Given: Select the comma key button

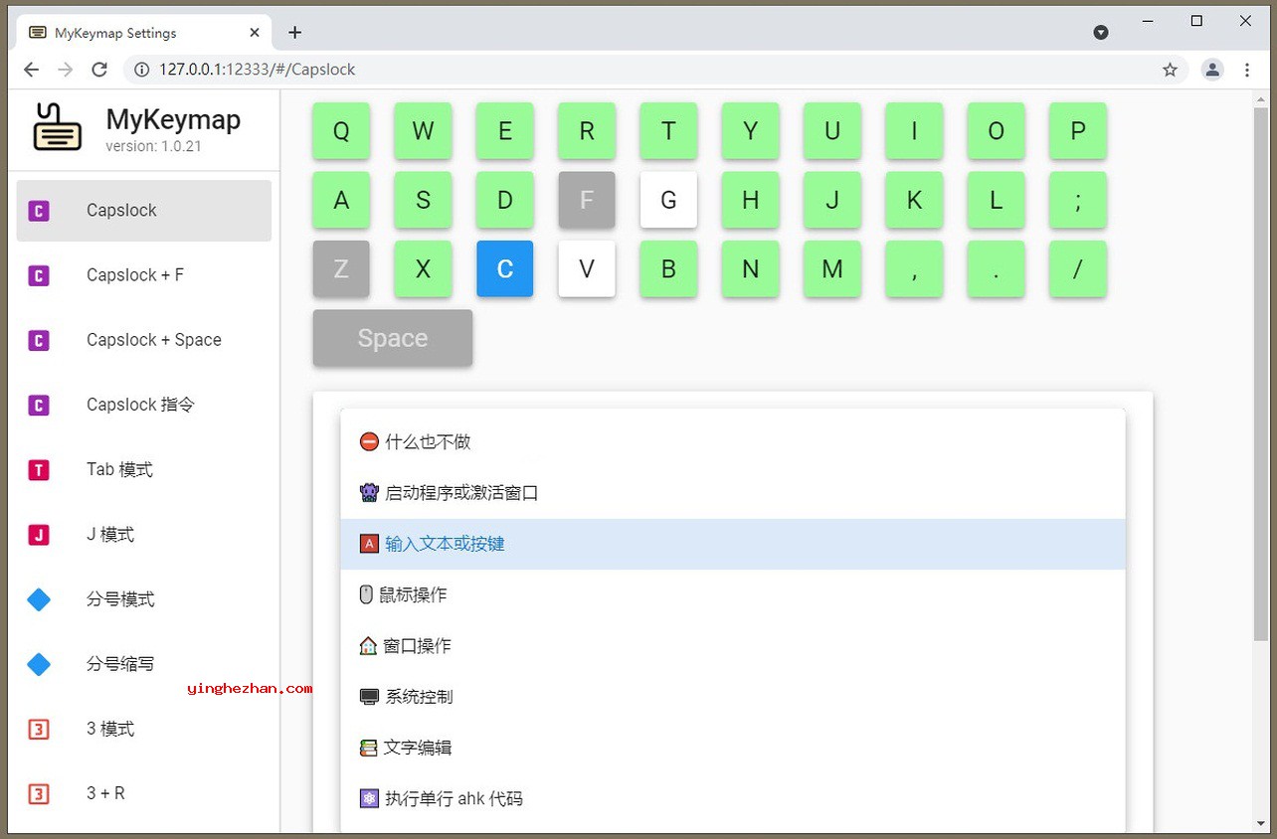Looking at the screenshot, I should coord(914,268).
